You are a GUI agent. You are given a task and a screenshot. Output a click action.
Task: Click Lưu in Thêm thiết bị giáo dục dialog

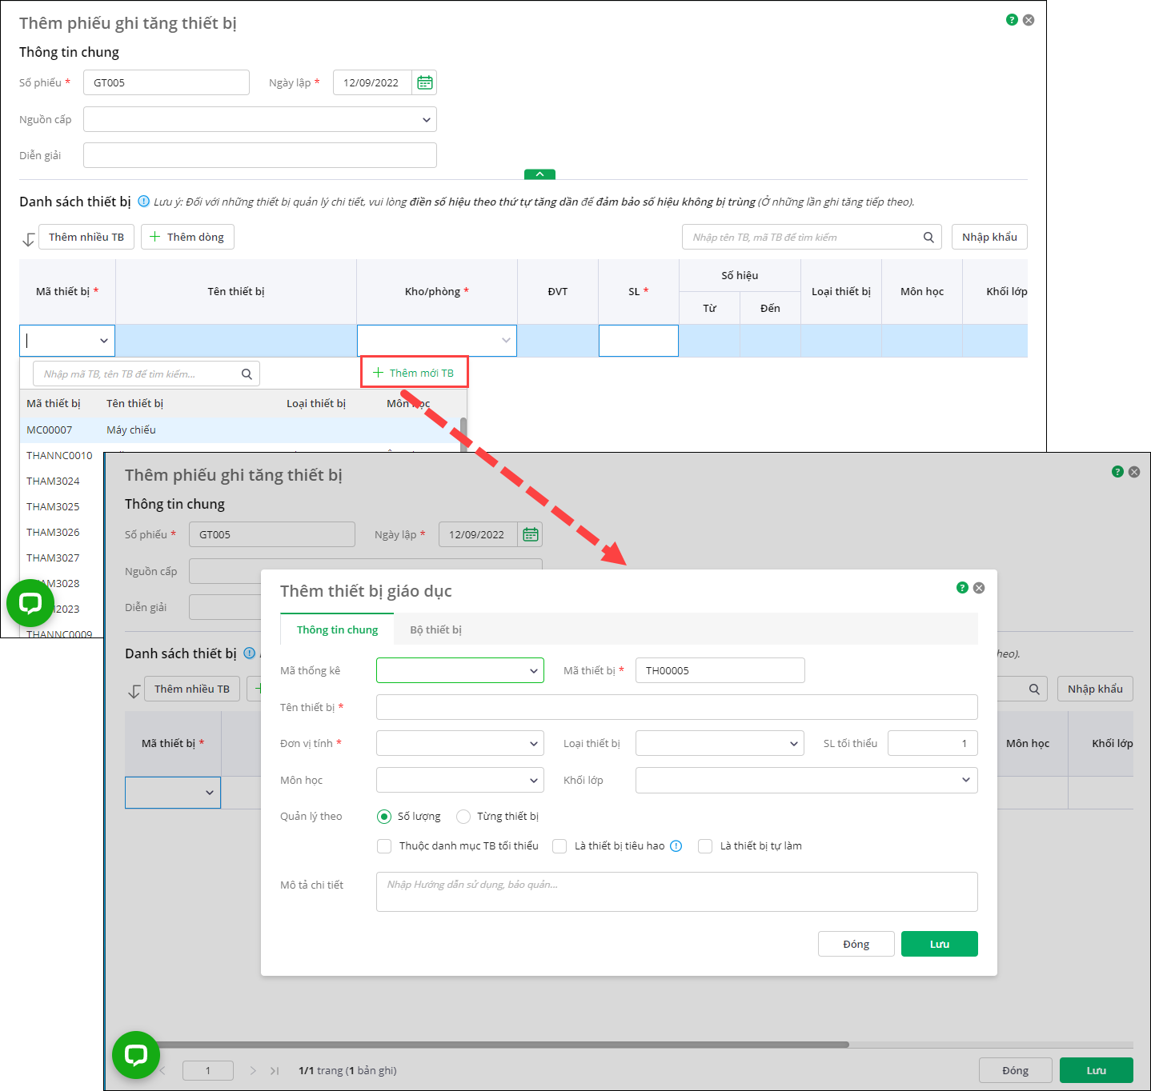tap(939, 944)
